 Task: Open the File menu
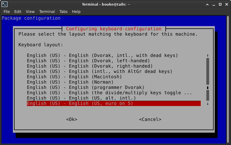pos(7,12)
